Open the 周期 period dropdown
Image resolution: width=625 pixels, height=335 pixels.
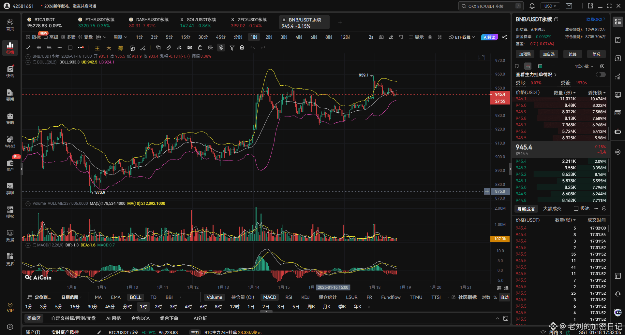[x=120, y=37]
